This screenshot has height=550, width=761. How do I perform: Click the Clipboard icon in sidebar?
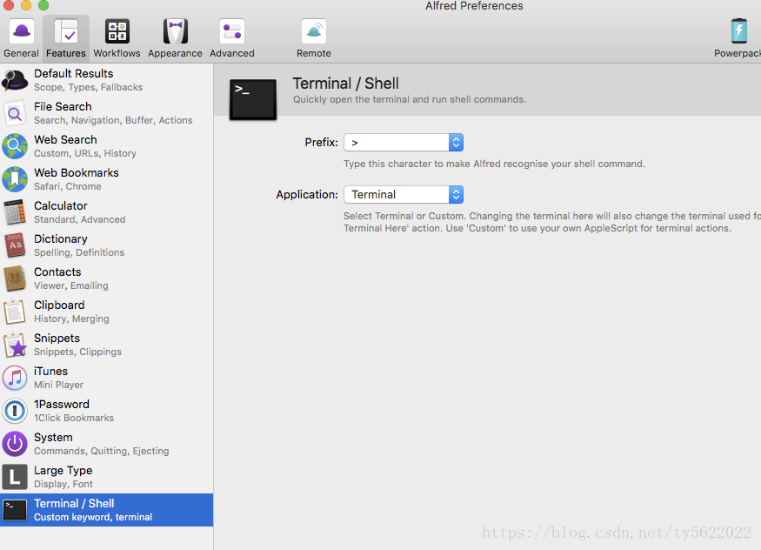15,312
